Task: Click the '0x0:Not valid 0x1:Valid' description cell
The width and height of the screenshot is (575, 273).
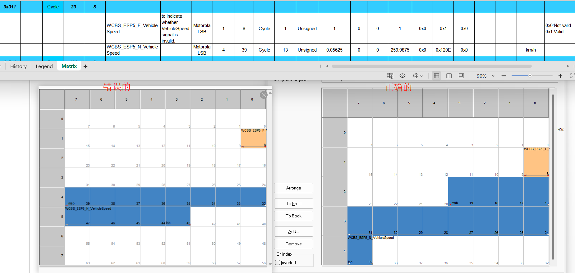Action: coord(559,28)
